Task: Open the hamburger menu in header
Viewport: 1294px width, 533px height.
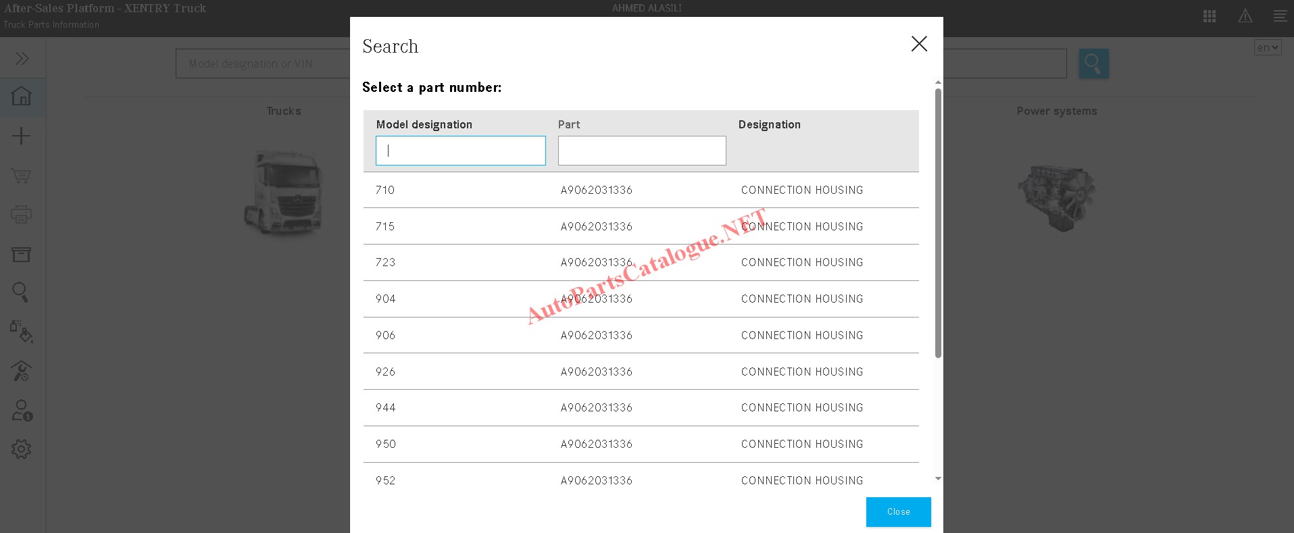Action: [1280, 16]
